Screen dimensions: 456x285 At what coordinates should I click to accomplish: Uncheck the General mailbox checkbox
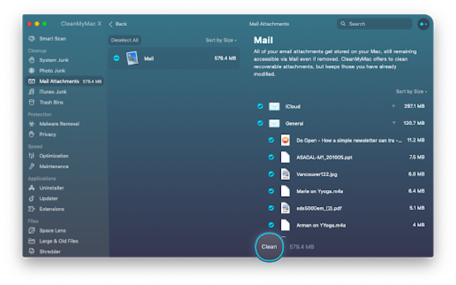(260, 123)
